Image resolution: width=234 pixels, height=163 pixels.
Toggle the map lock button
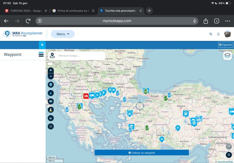tap(51, 93)
